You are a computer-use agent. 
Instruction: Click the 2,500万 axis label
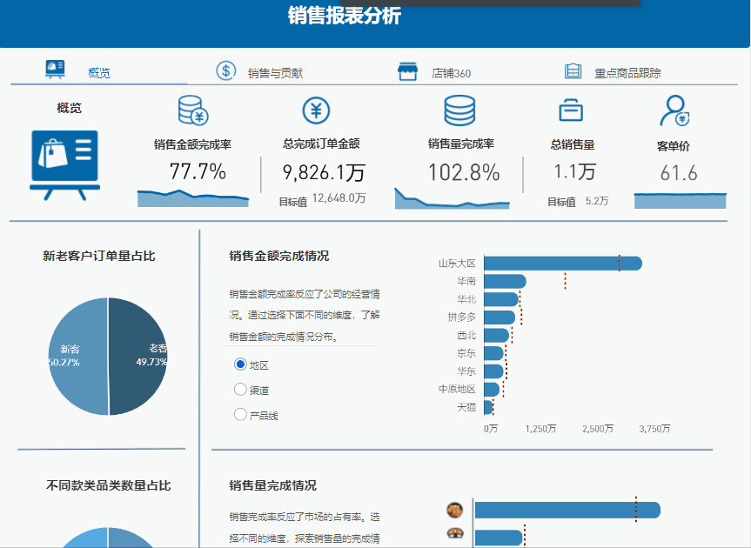pos(598,429)
